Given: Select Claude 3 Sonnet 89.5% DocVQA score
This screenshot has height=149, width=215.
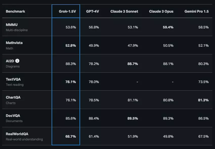Looking at the screenshot, I should (133, 118).
